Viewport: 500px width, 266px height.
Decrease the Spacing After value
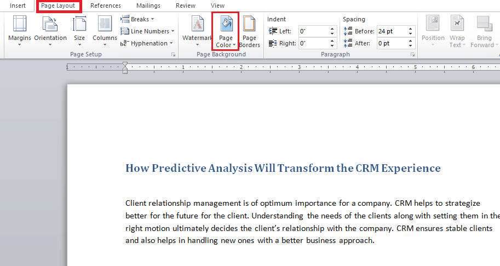(410, 46)
